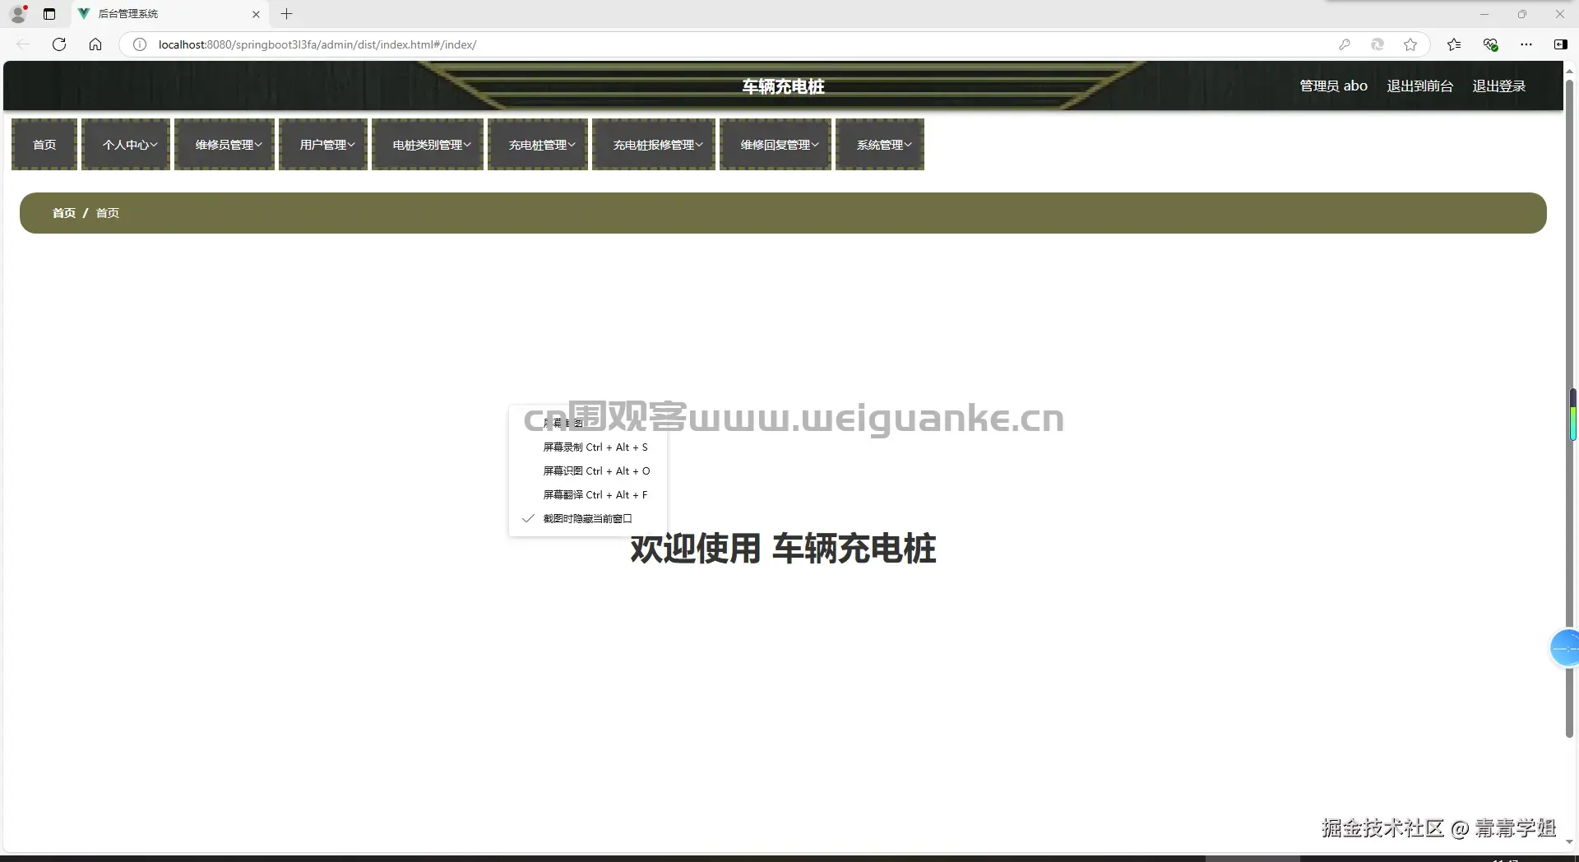
Task: Click the 管理员 abo account label
Action: (1333, 86)
